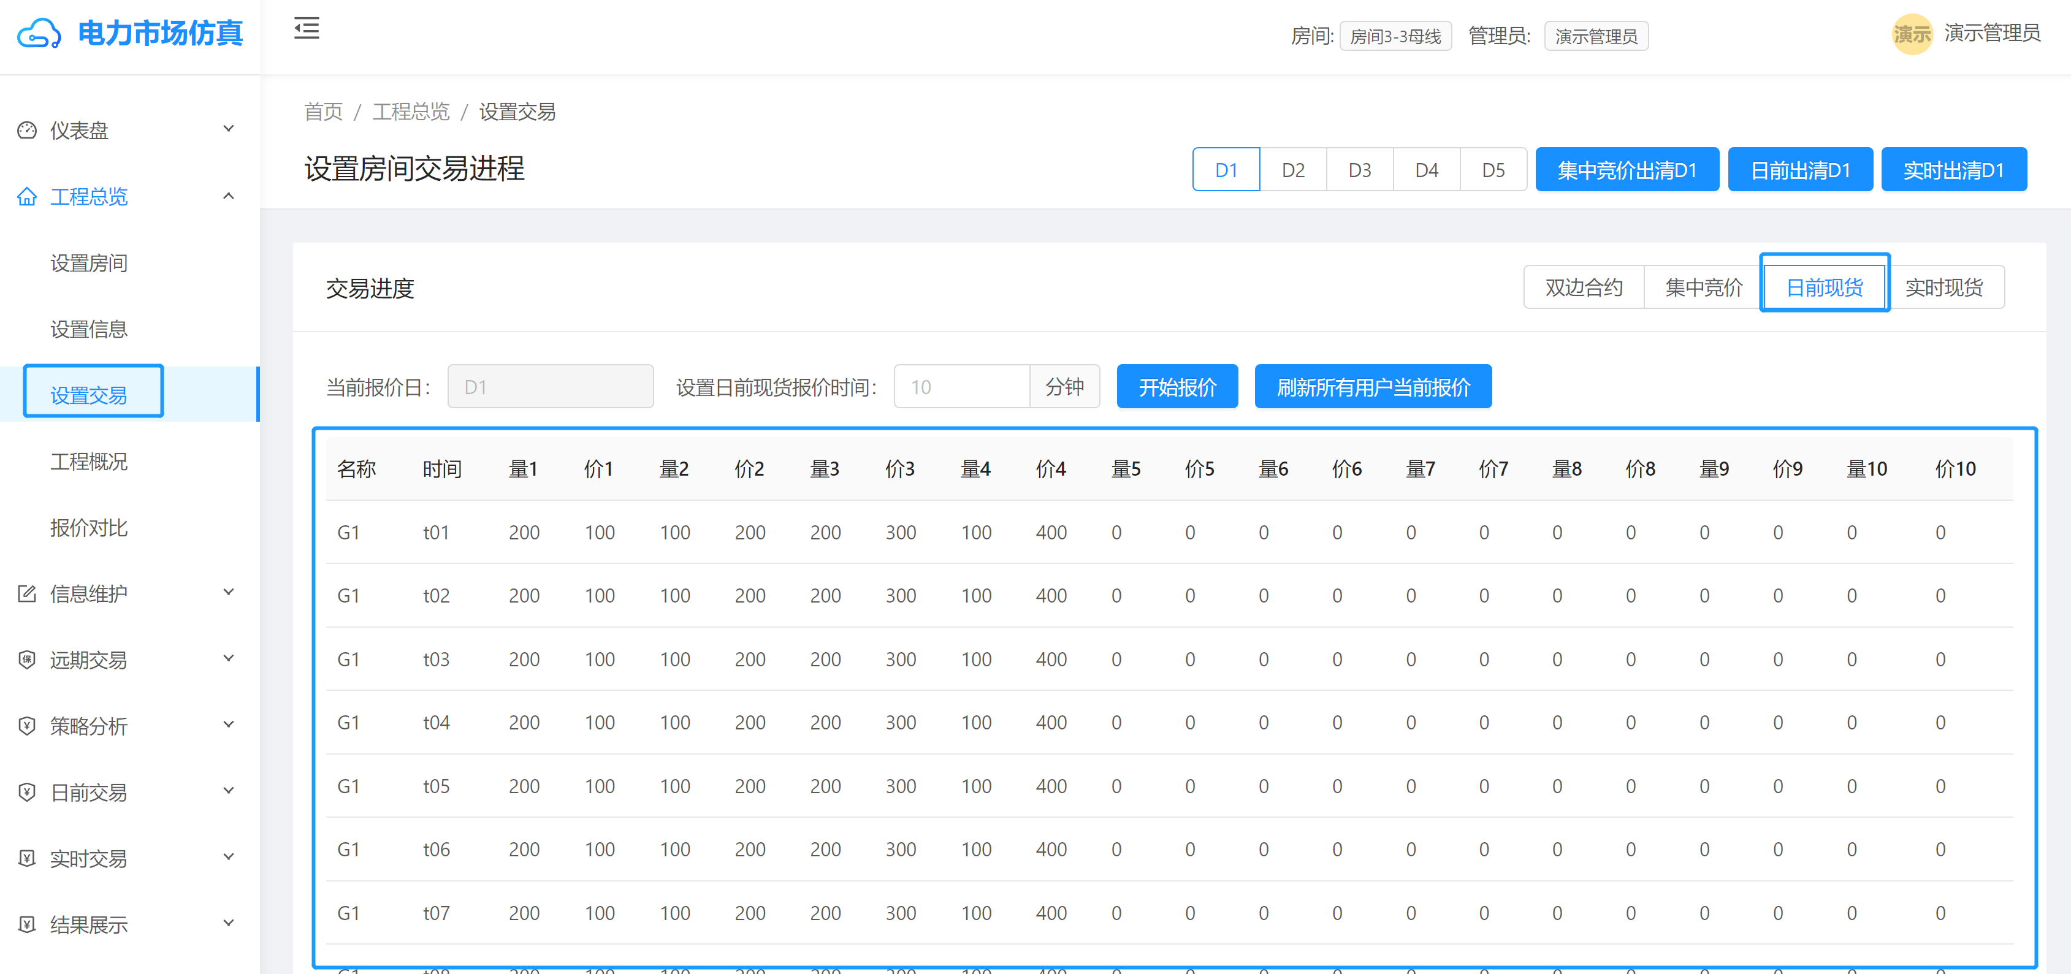Expand the 日前交易 menu chevron

tap(228, 791)
